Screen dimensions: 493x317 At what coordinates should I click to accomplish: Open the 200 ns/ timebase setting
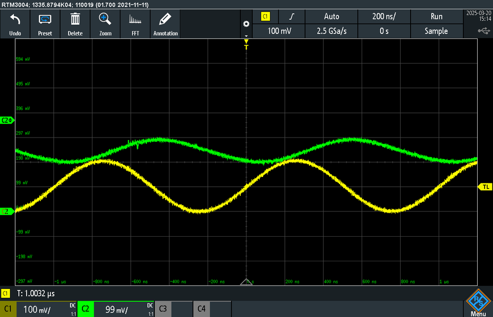coord(384,16)
